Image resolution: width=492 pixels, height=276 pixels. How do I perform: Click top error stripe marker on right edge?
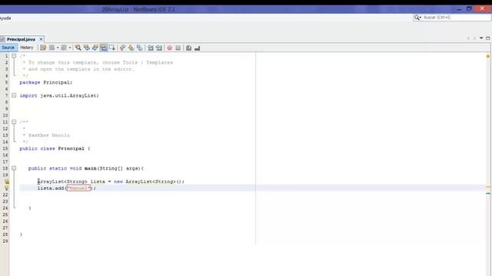(x=488, y=56)
